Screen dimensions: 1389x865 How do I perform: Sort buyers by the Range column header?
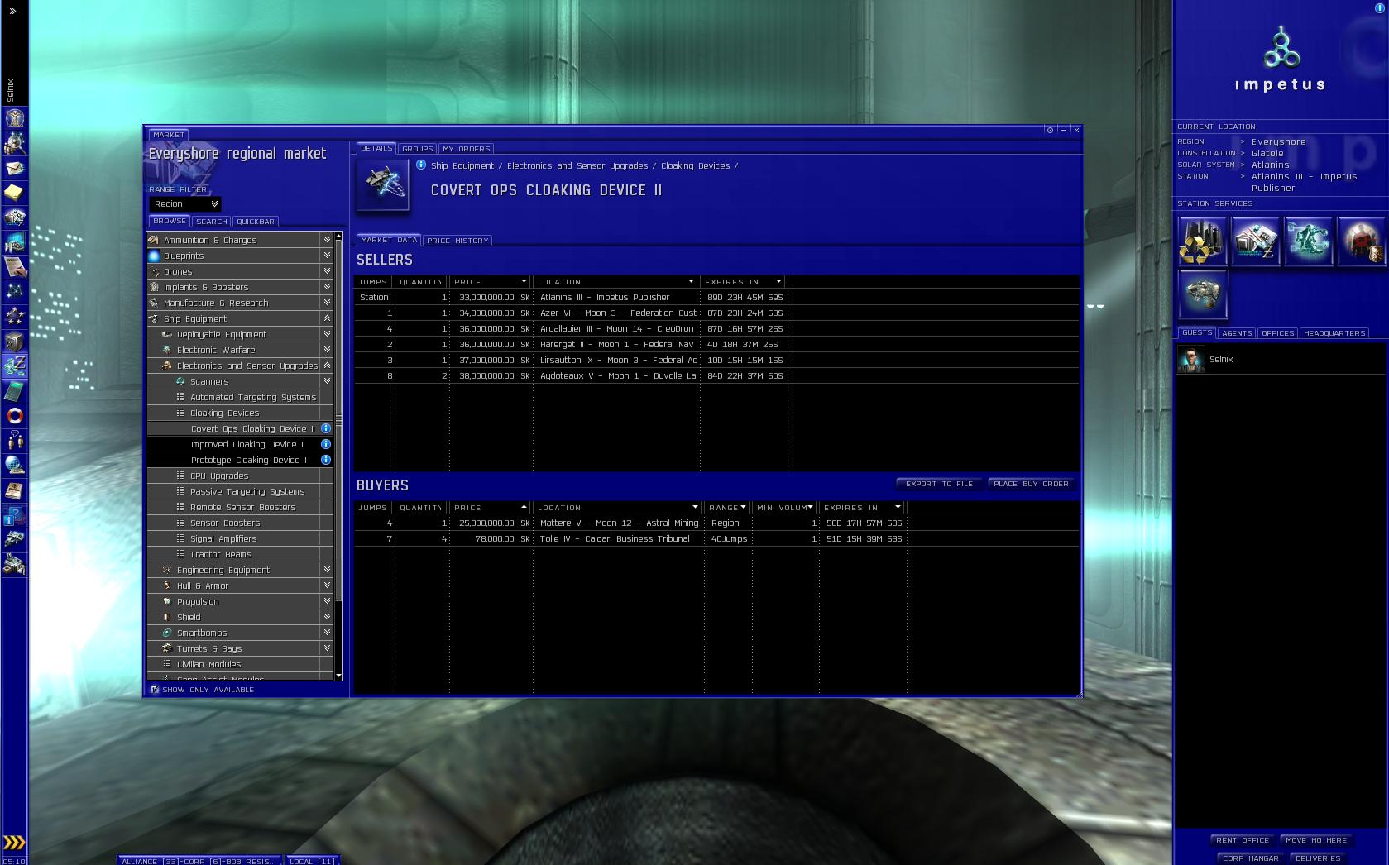point(726,508)
